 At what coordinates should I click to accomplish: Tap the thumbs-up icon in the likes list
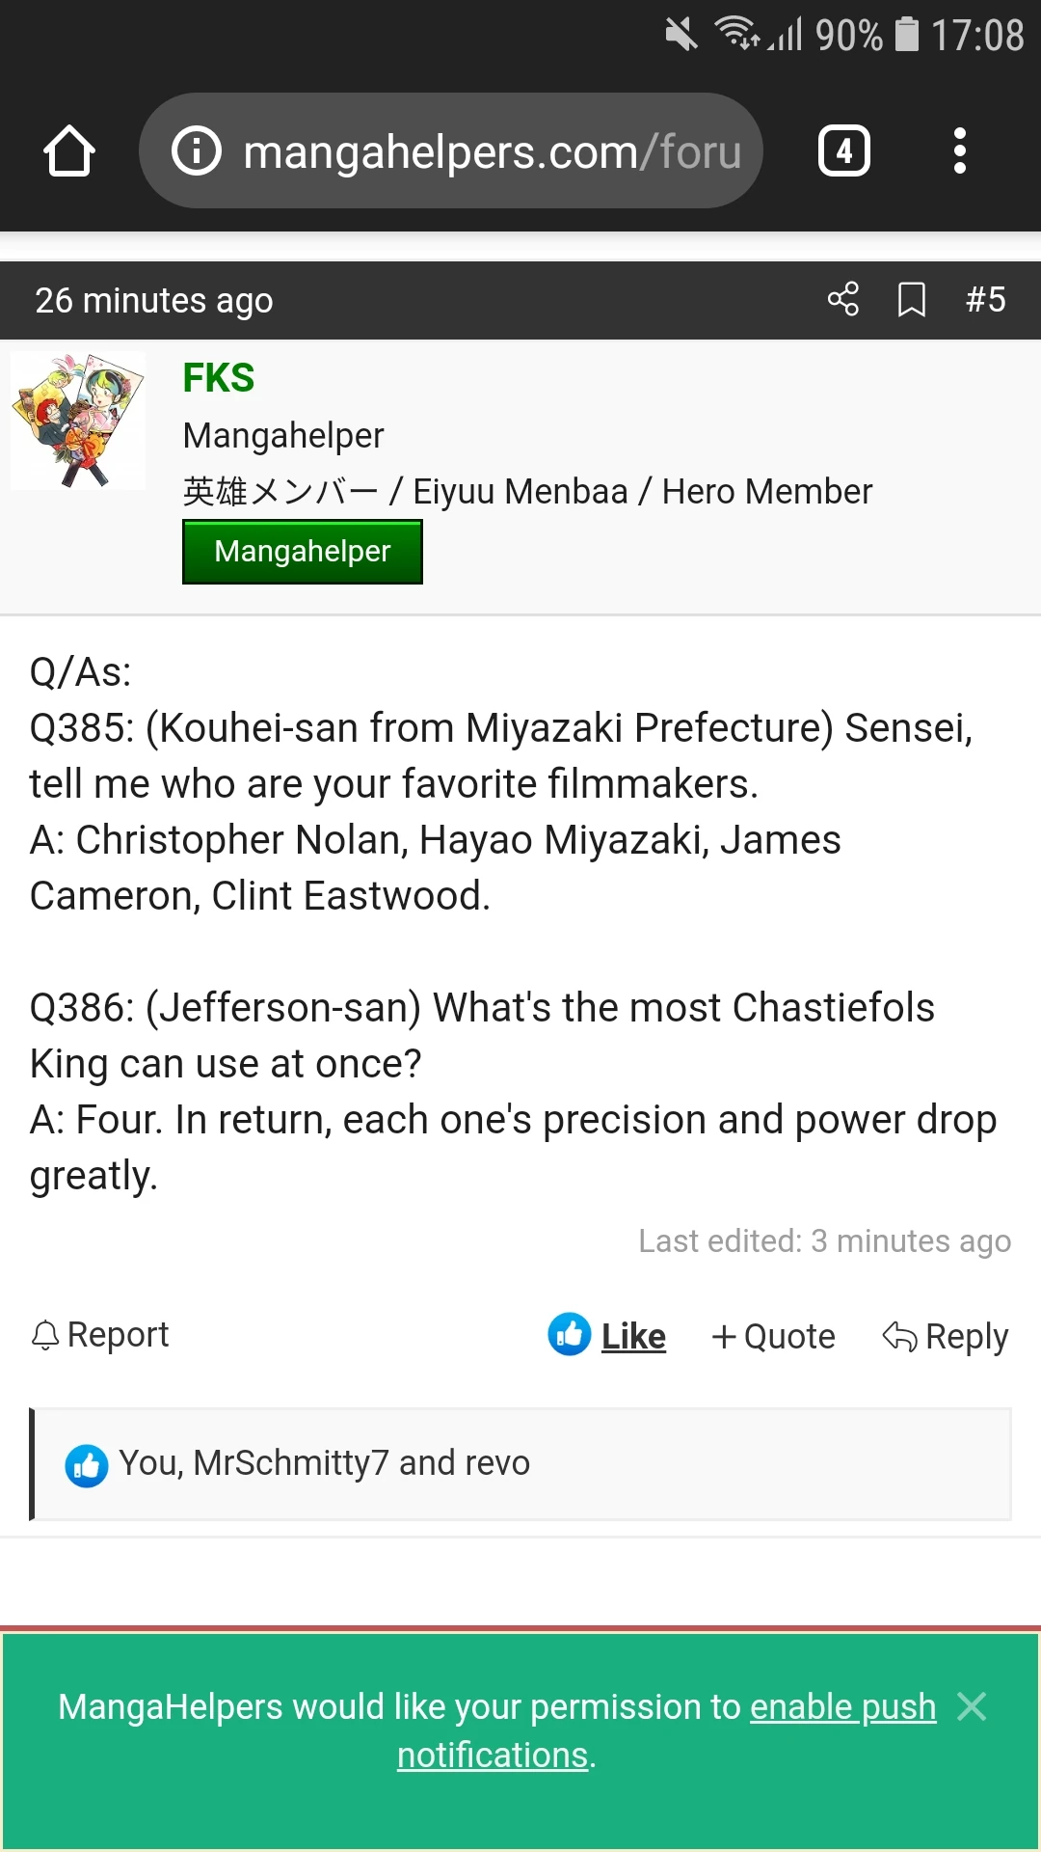click(87, 1466)
